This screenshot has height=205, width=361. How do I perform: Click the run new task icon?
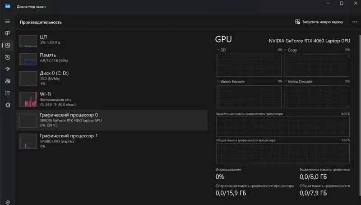click(x=297, y=22)
